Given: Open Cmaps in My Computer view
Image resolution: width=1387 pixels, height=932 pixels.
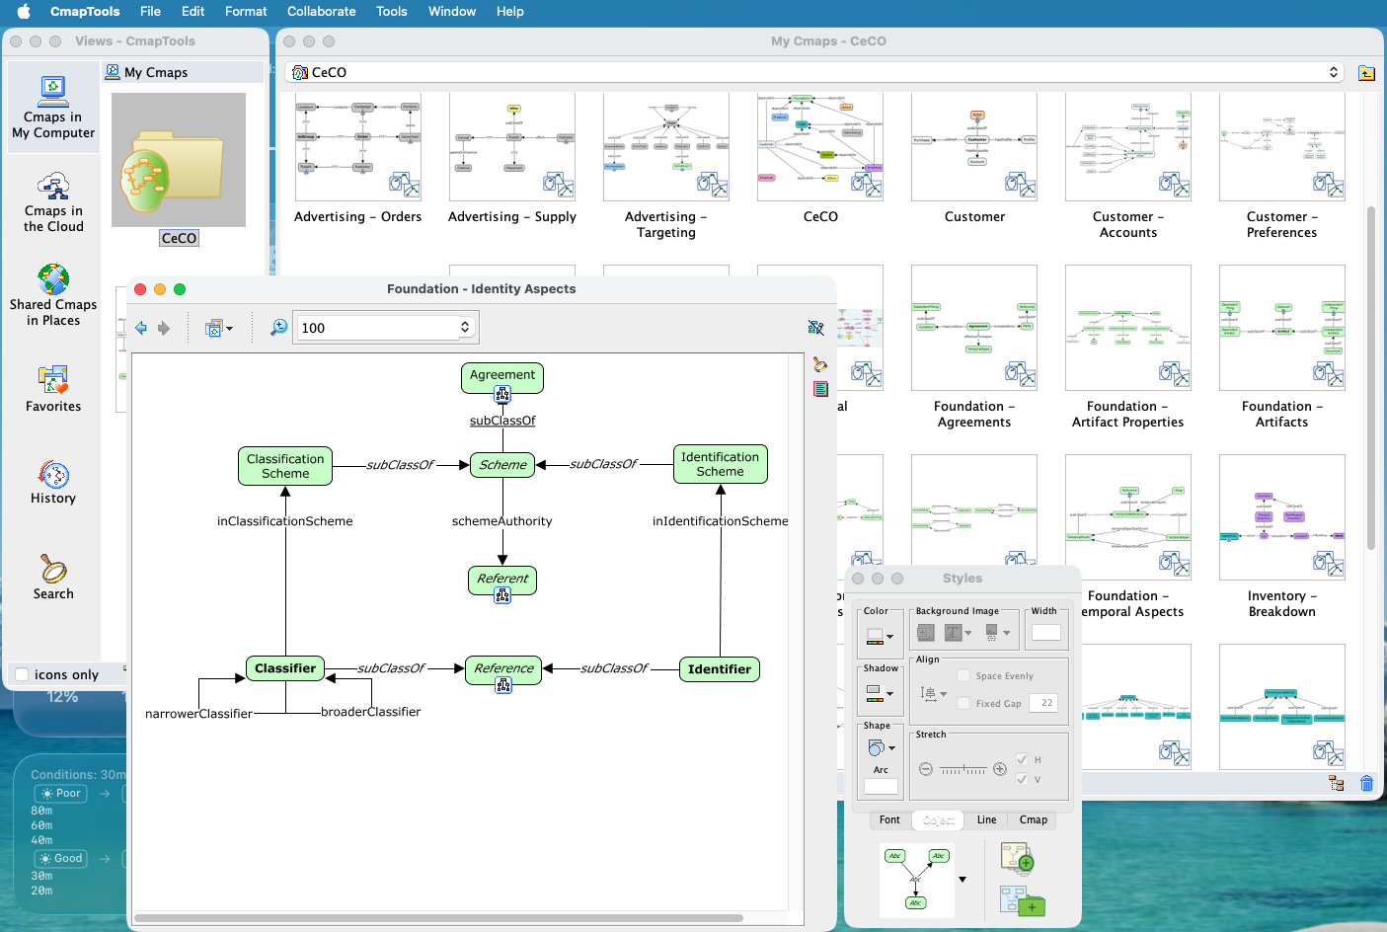Looking at the screenshot, I should tap(53, 108).
